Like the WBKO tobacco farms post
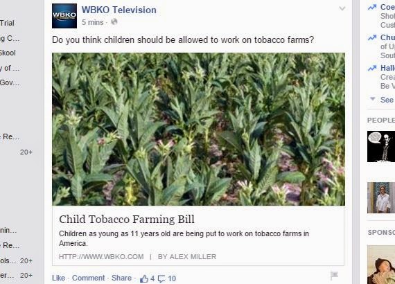This screenshot has width=395, height=284. pos(58,278)
